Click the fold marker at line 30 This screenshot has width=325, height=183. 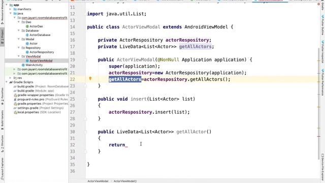pos(85,132)
